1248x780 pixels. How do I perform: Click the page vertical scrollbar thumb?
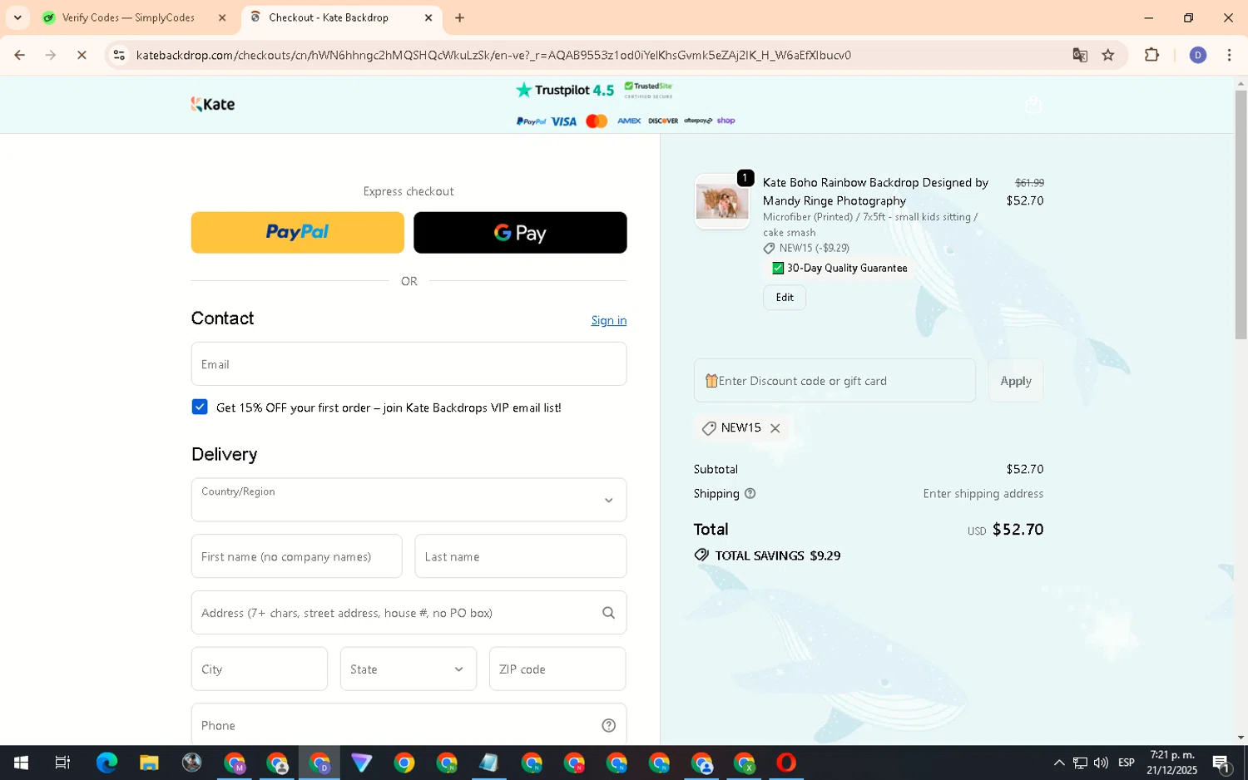point(1241,215)
